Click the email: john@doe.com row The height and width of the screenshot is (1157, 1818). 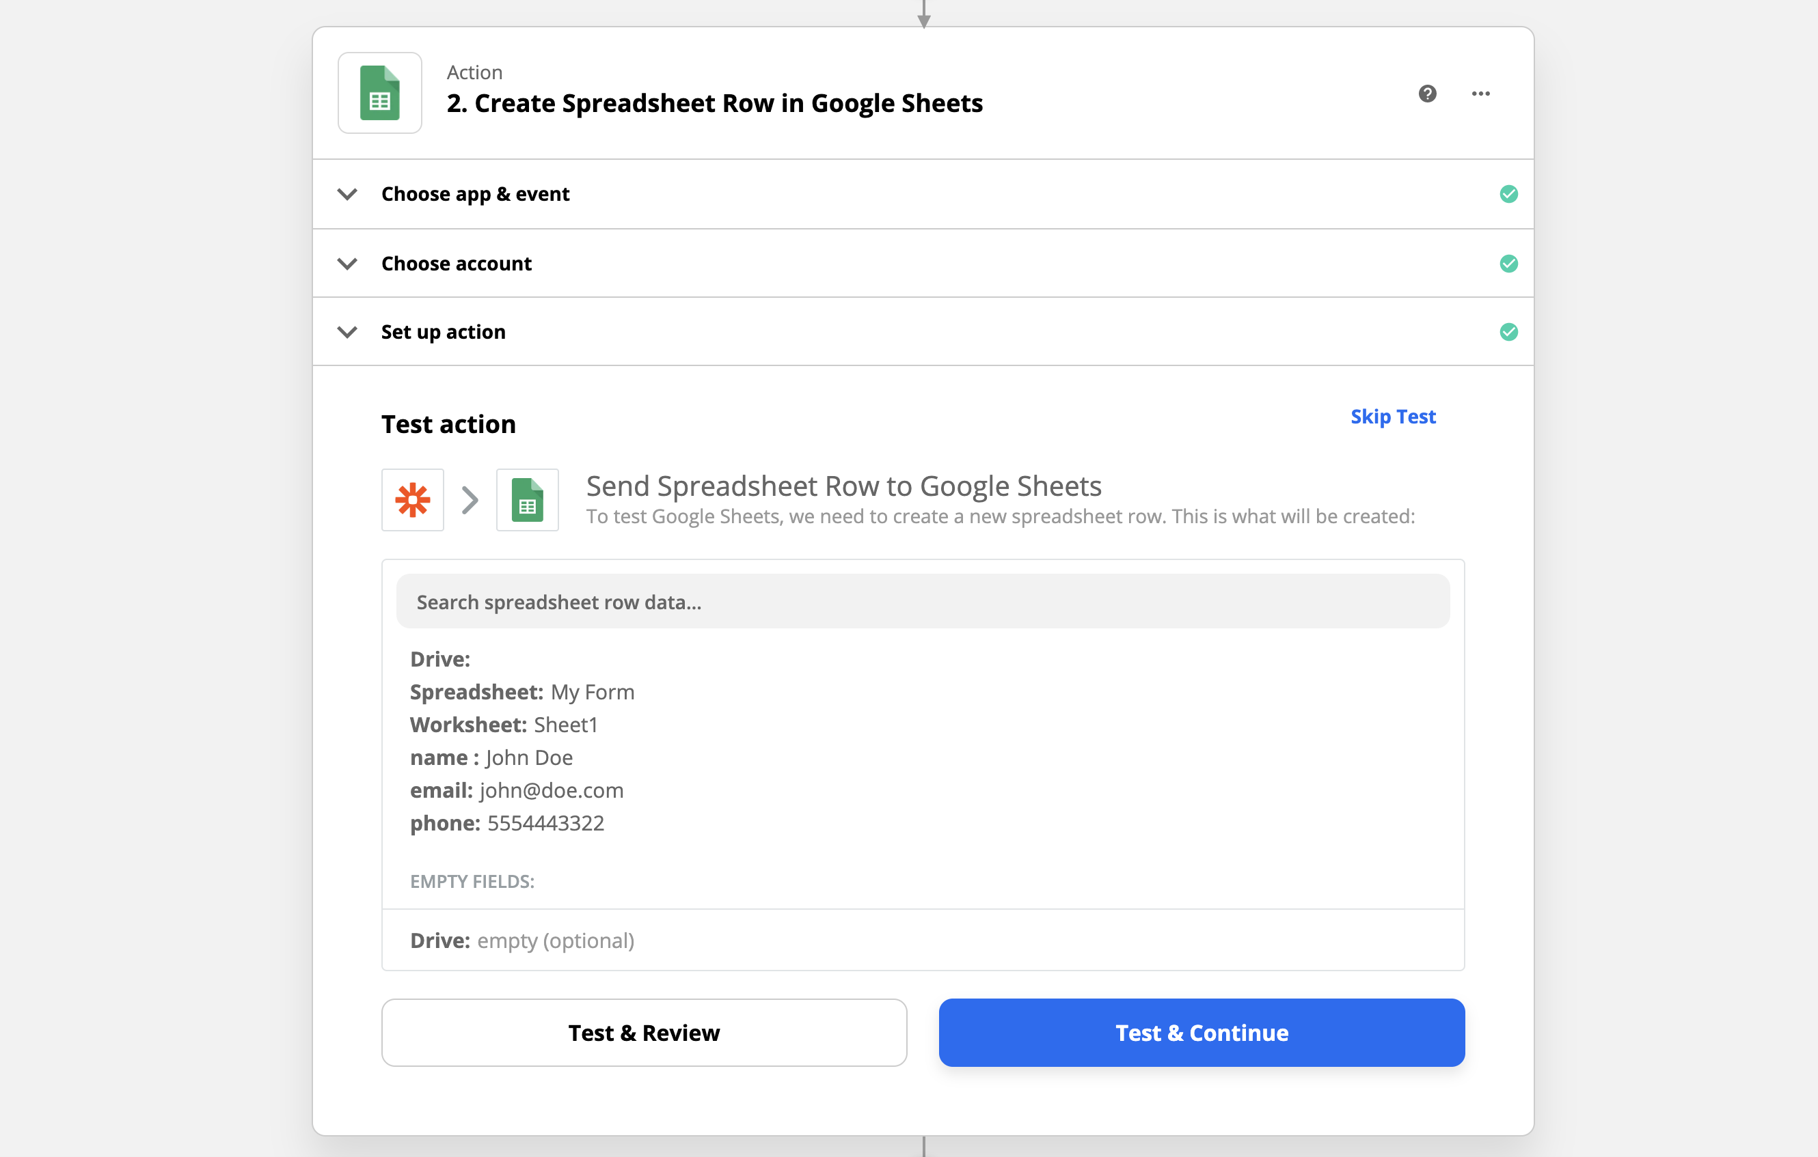pyautogui.click(x=517, y=790)
